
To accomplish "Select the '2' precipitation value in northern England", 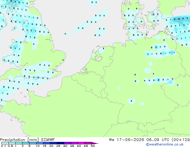I will click(31, 31).
